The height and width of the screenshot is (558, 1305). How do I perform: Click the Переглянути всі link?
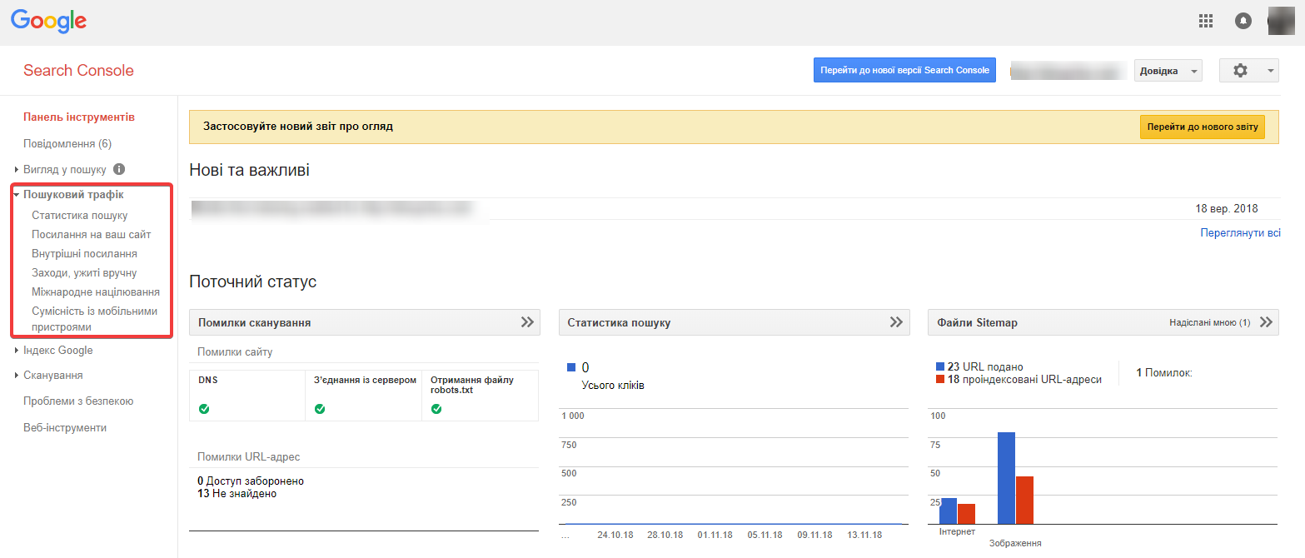(1240, 233)
